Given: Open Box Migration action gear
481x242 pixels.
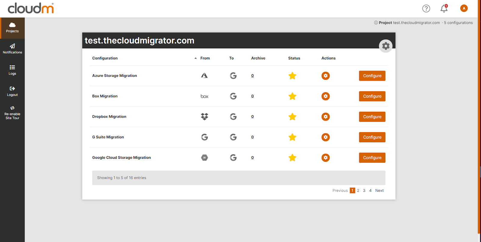Looking at the screenshot, I should 326,96.
